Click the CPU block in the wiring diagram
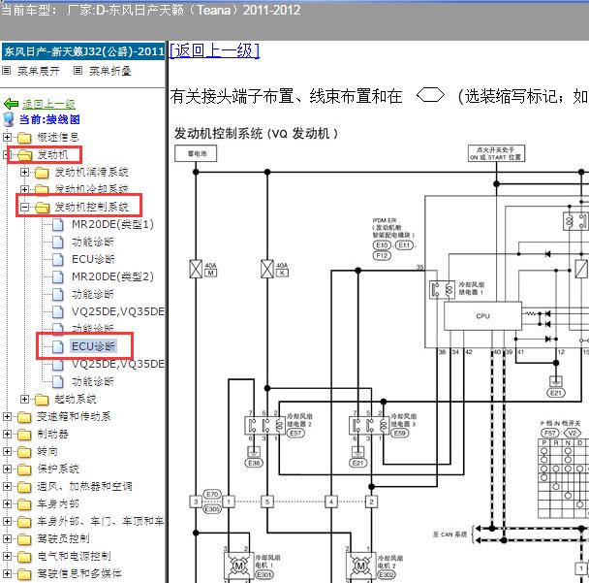 pyautogui.click(x=482, y=316)
